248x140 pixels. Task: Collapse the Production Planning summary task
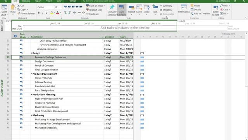pyautogui.click(x=31, y=94)
